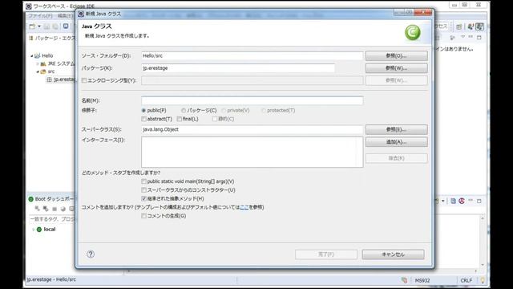Open the dialog help question-mark icon
Viewport: 513px width, 289px height.
pos(91,254)
